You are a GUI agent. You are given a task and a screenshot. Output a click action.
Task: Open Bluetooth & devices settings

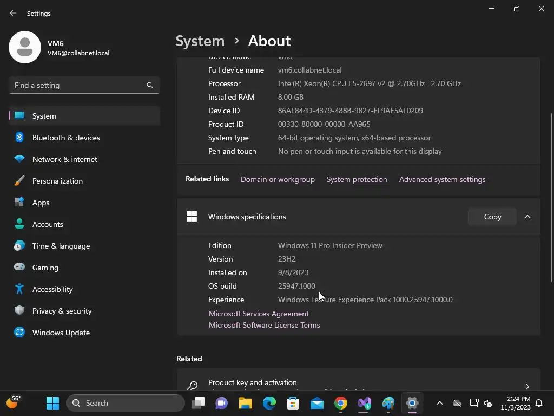point(84,138)
